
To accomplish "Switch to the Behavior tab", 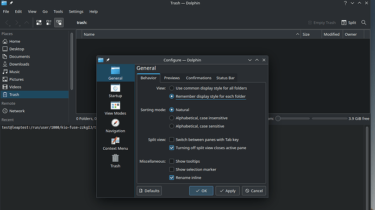I will point(148,78).
